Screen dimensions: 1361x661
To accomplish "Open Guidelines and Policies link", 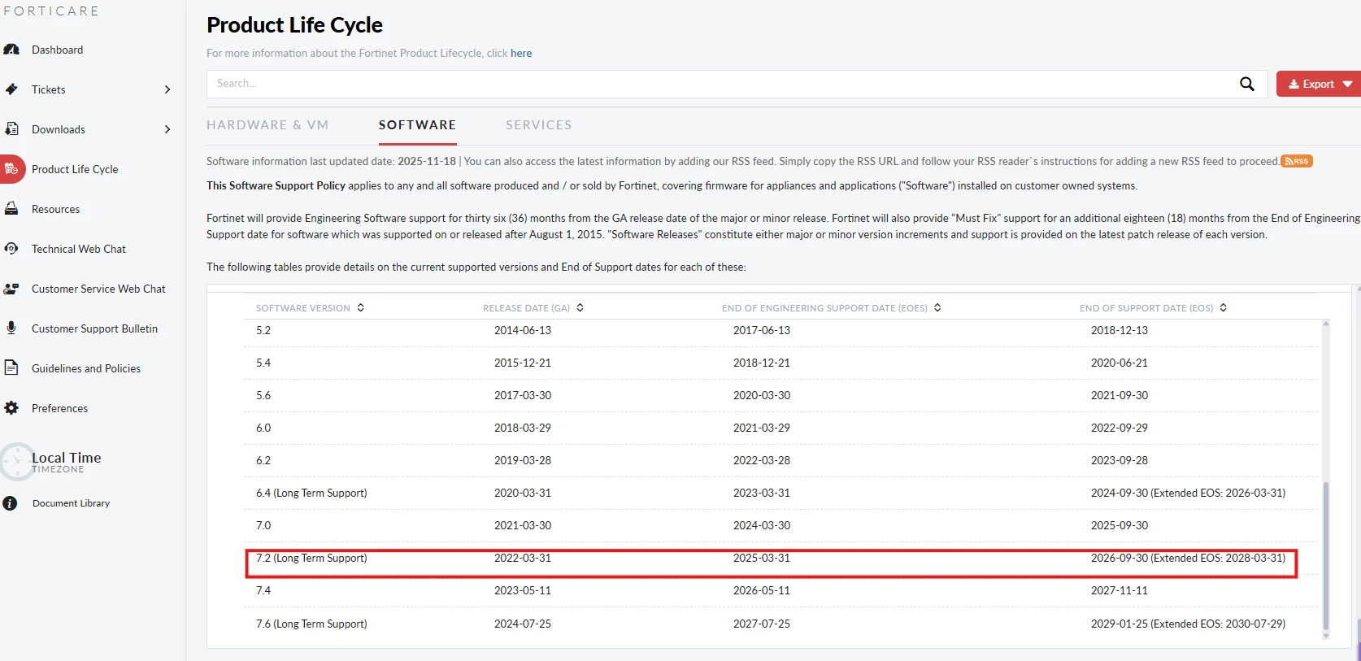I will 86,368.
